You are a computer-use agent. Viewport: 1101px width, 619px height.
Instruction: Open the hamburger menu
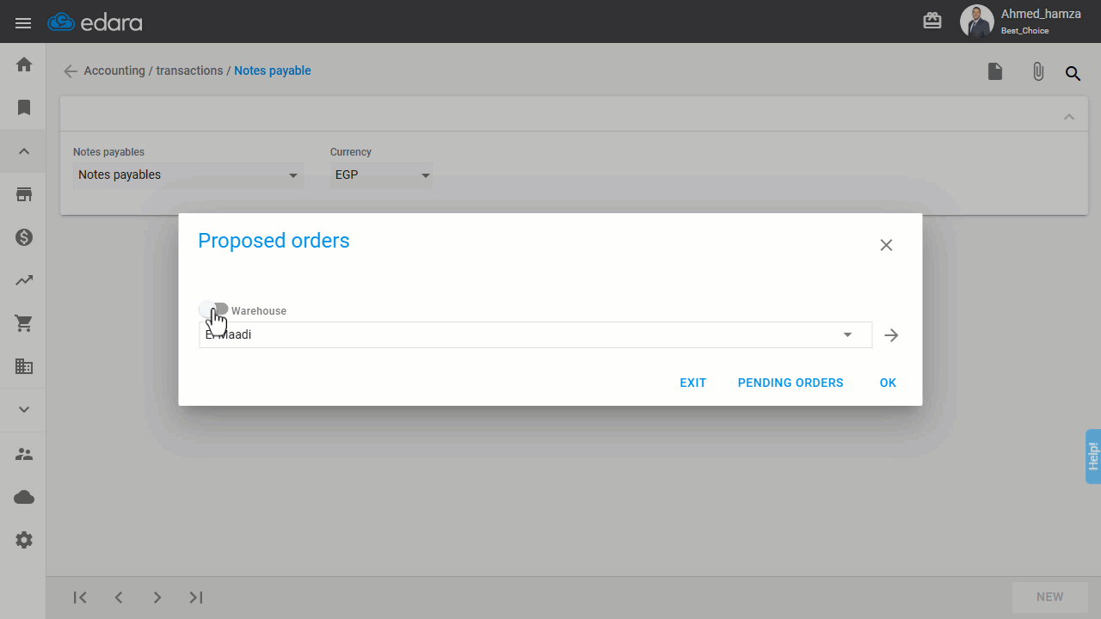(23, 22)
